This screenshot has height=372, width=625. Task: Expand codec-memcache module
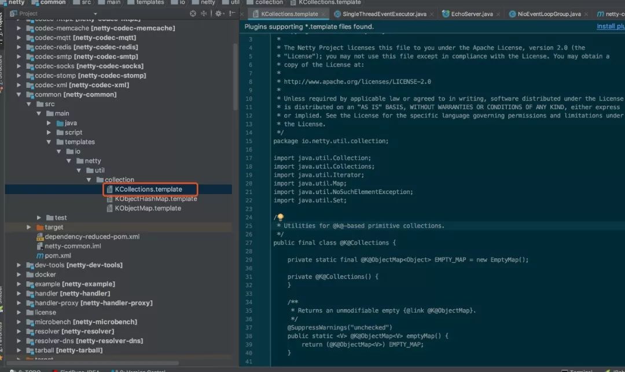coord(19,28)
